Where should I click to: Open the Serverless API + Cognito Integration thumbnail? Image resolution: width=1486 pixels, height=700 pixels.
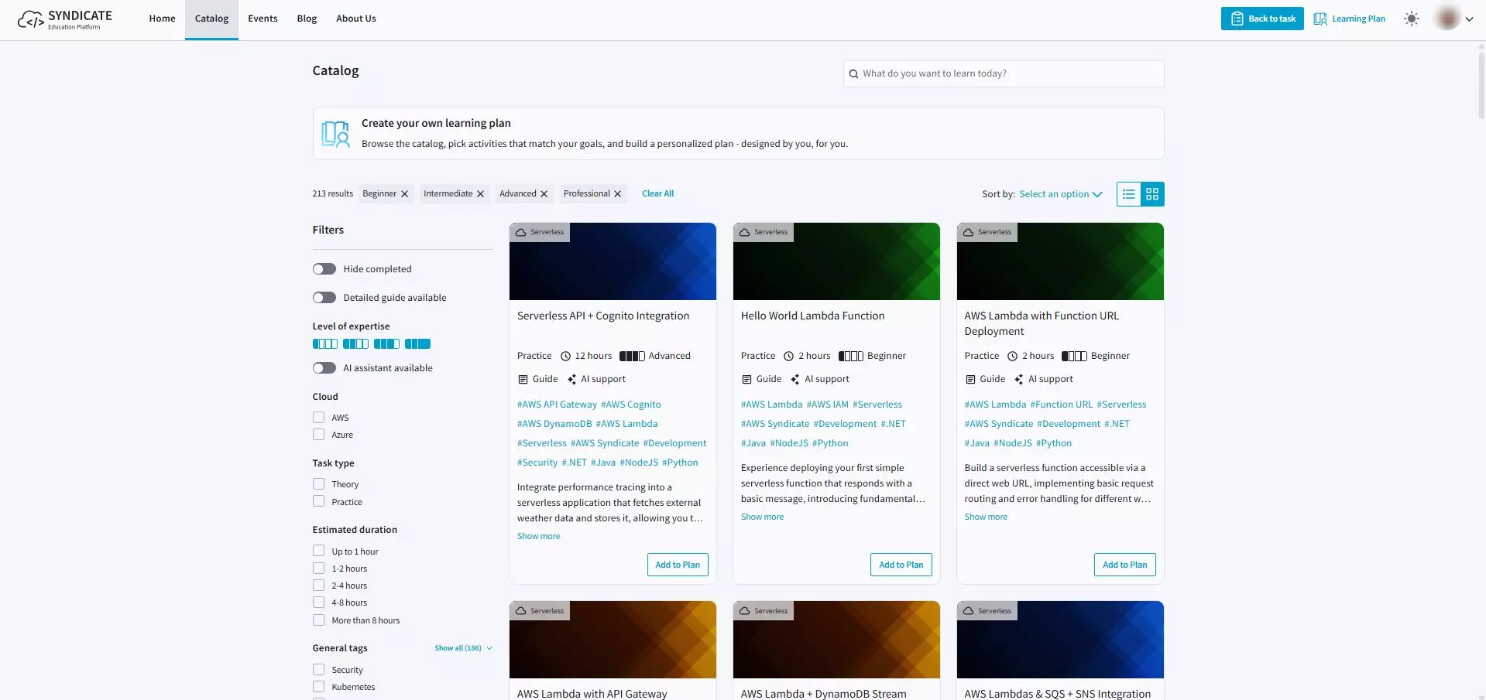point(613,261)
